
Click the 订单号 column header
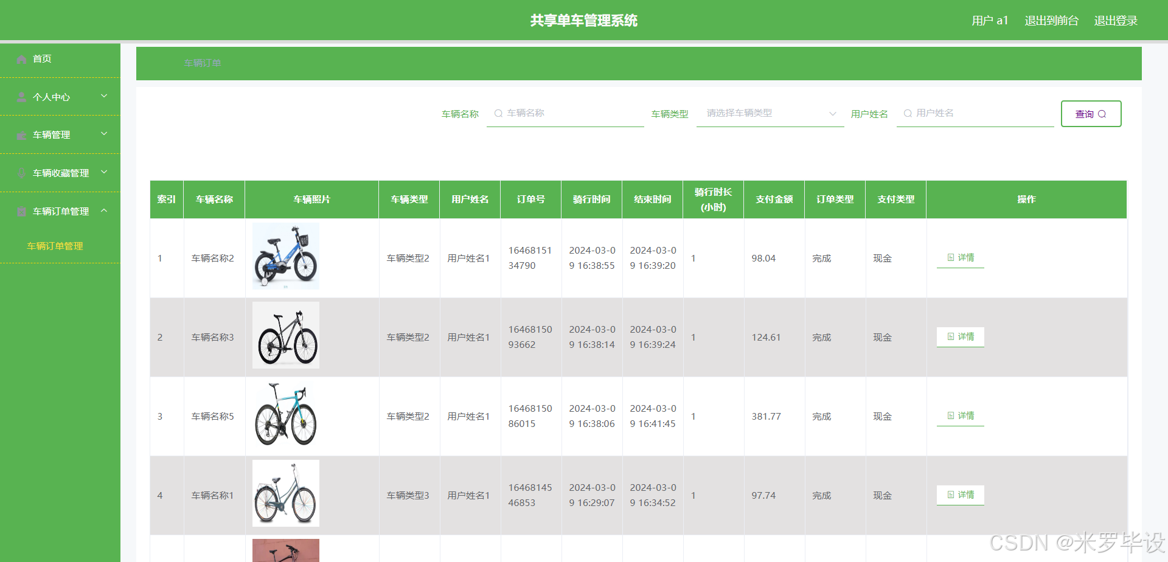530,199
